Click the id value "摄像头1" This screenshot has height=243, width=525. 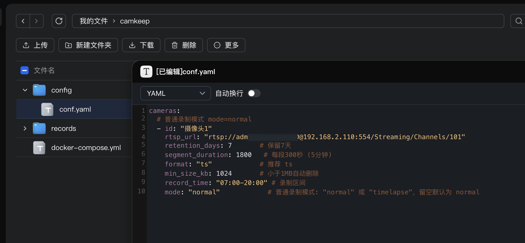pyautogui.click(x=196, y=129)
